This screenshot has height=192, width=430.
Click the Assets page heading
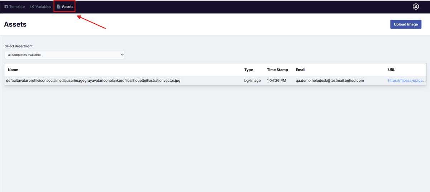(15, 24)
